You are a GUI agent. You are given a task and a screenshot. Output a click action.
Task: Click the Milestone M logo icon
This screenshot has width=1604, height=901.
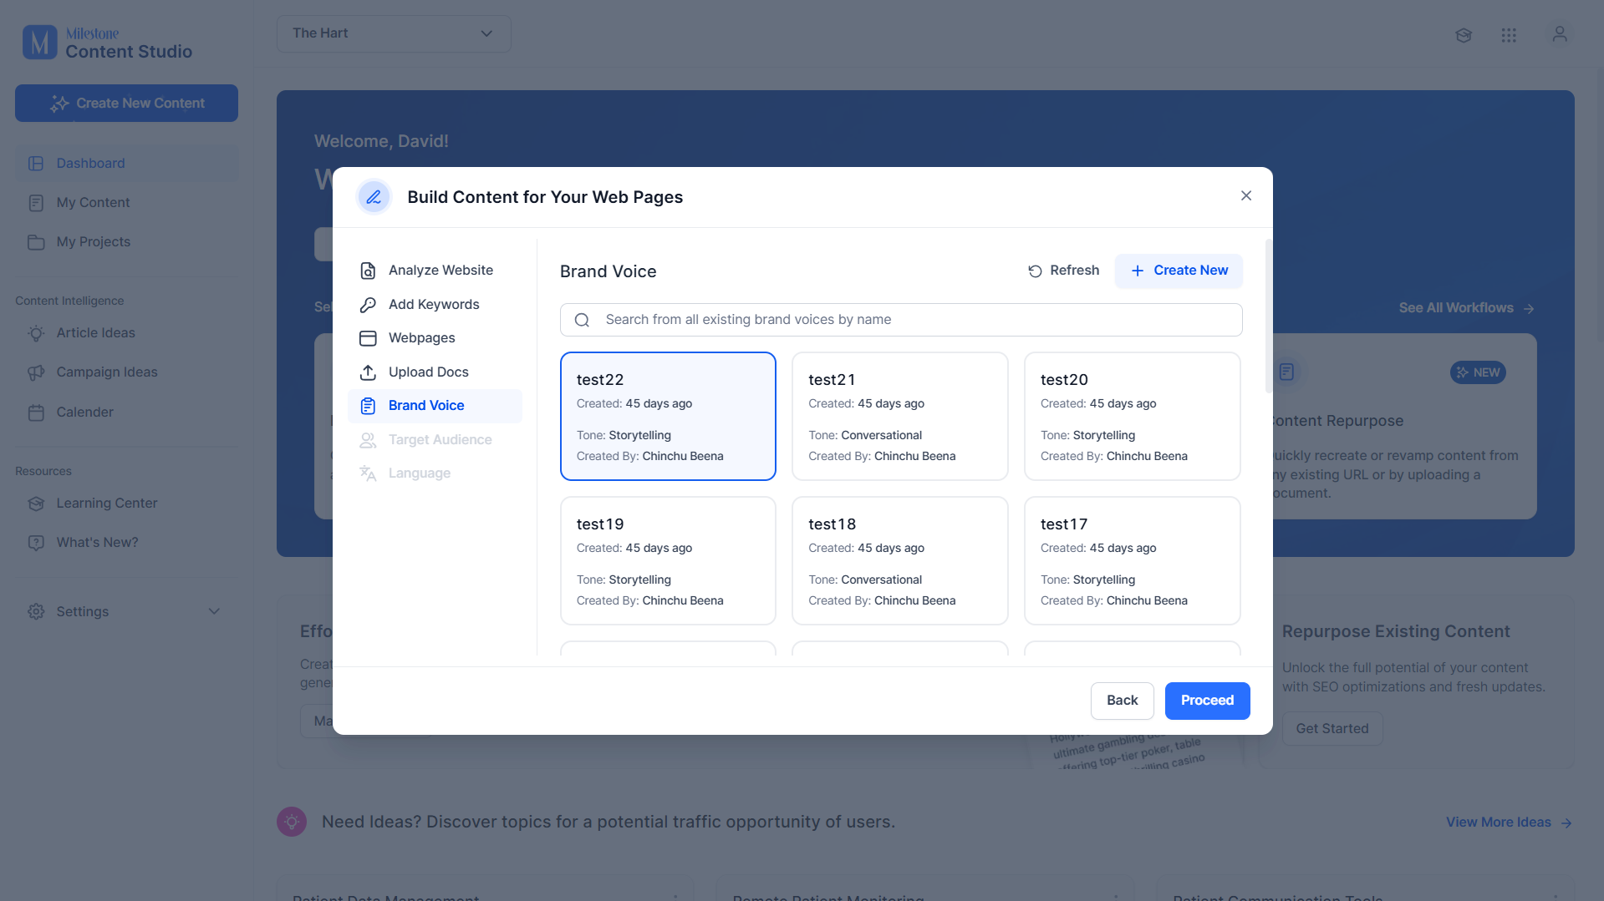39,43
